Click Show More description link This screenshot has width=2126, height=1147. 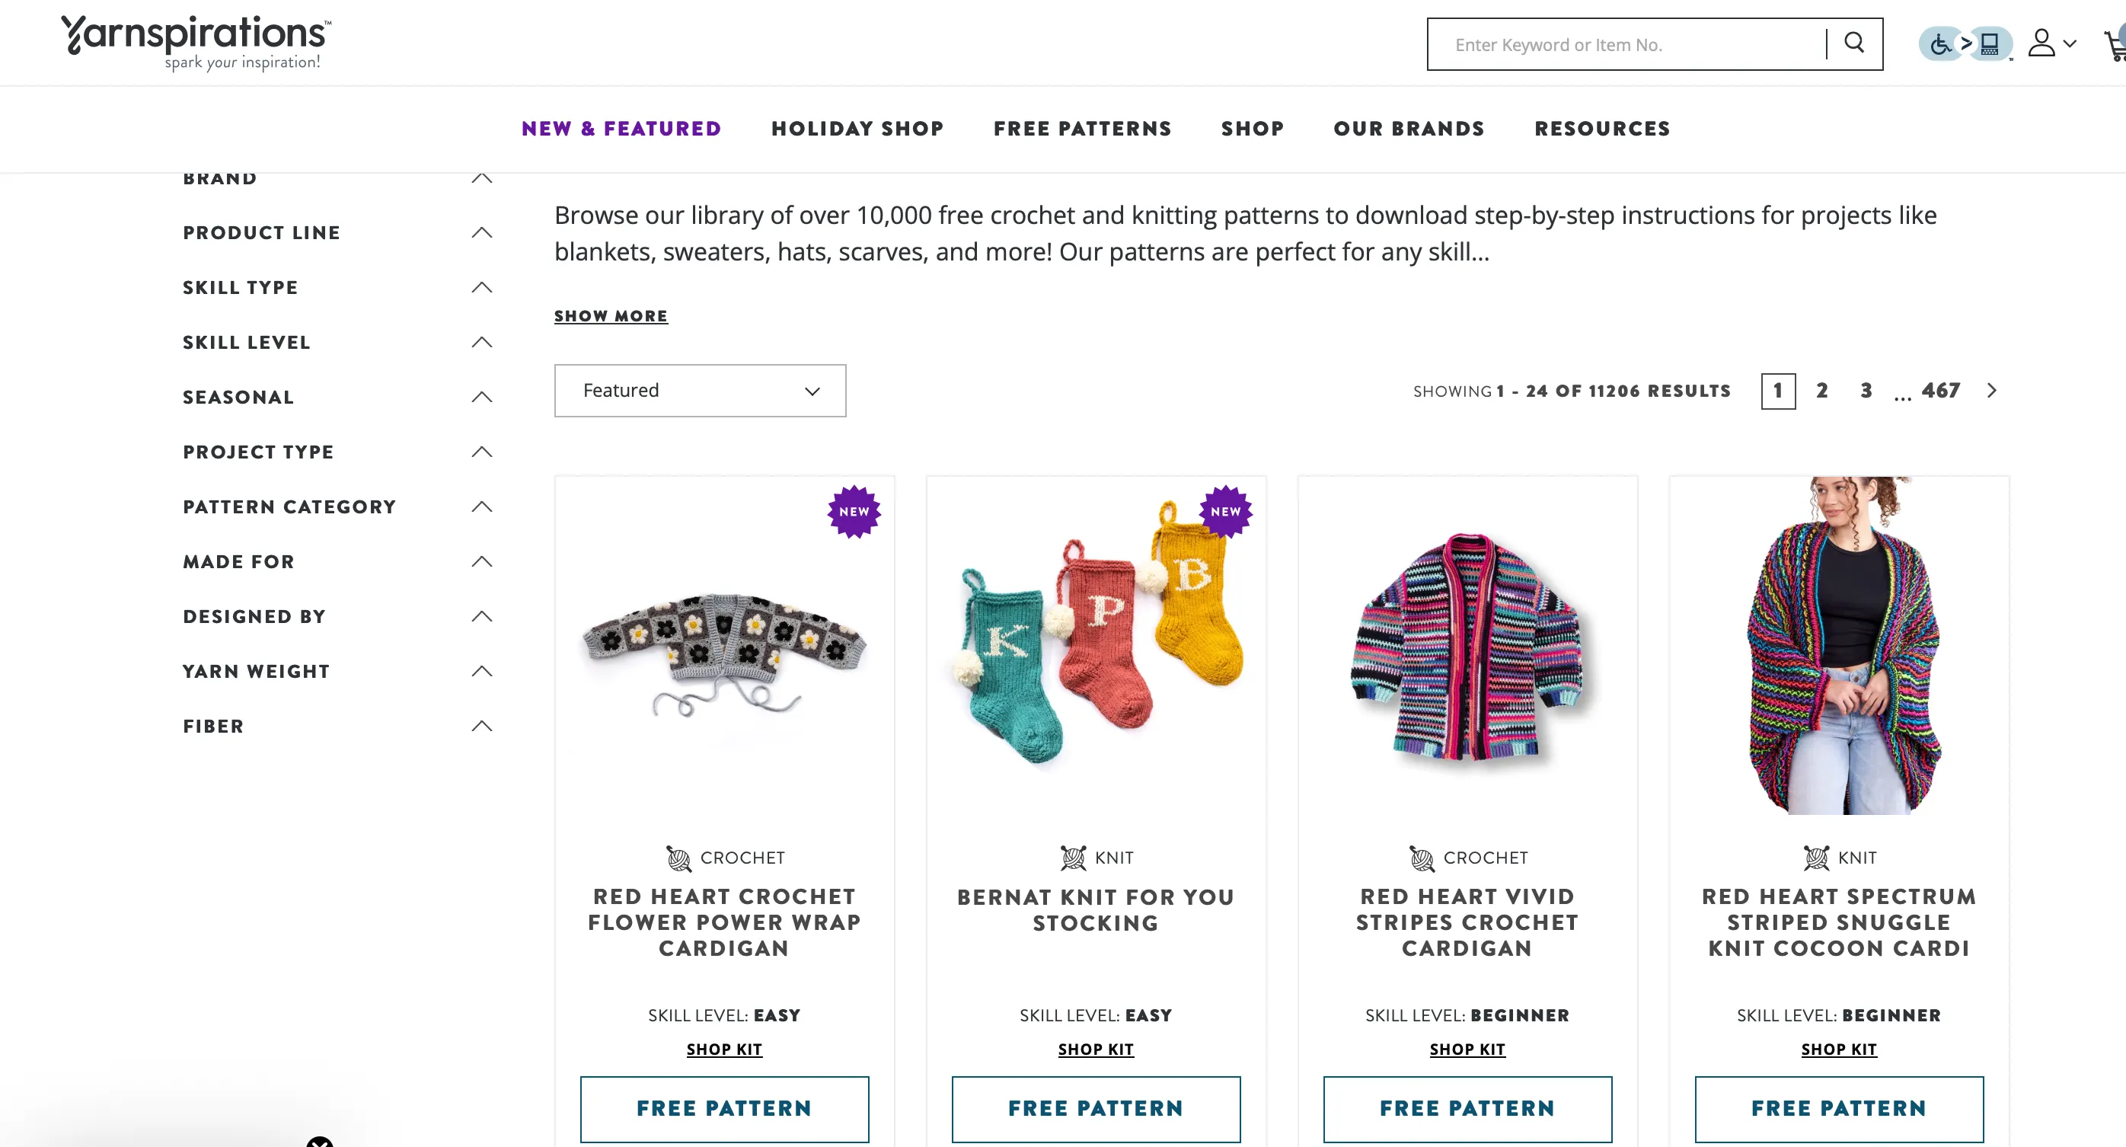coord(611,316)
